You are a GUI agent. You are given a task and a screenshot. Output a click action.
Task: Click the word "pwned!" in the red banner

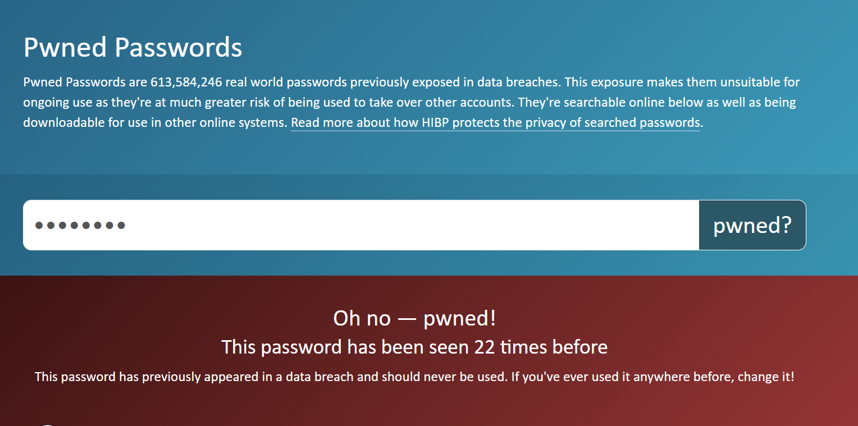460,319
